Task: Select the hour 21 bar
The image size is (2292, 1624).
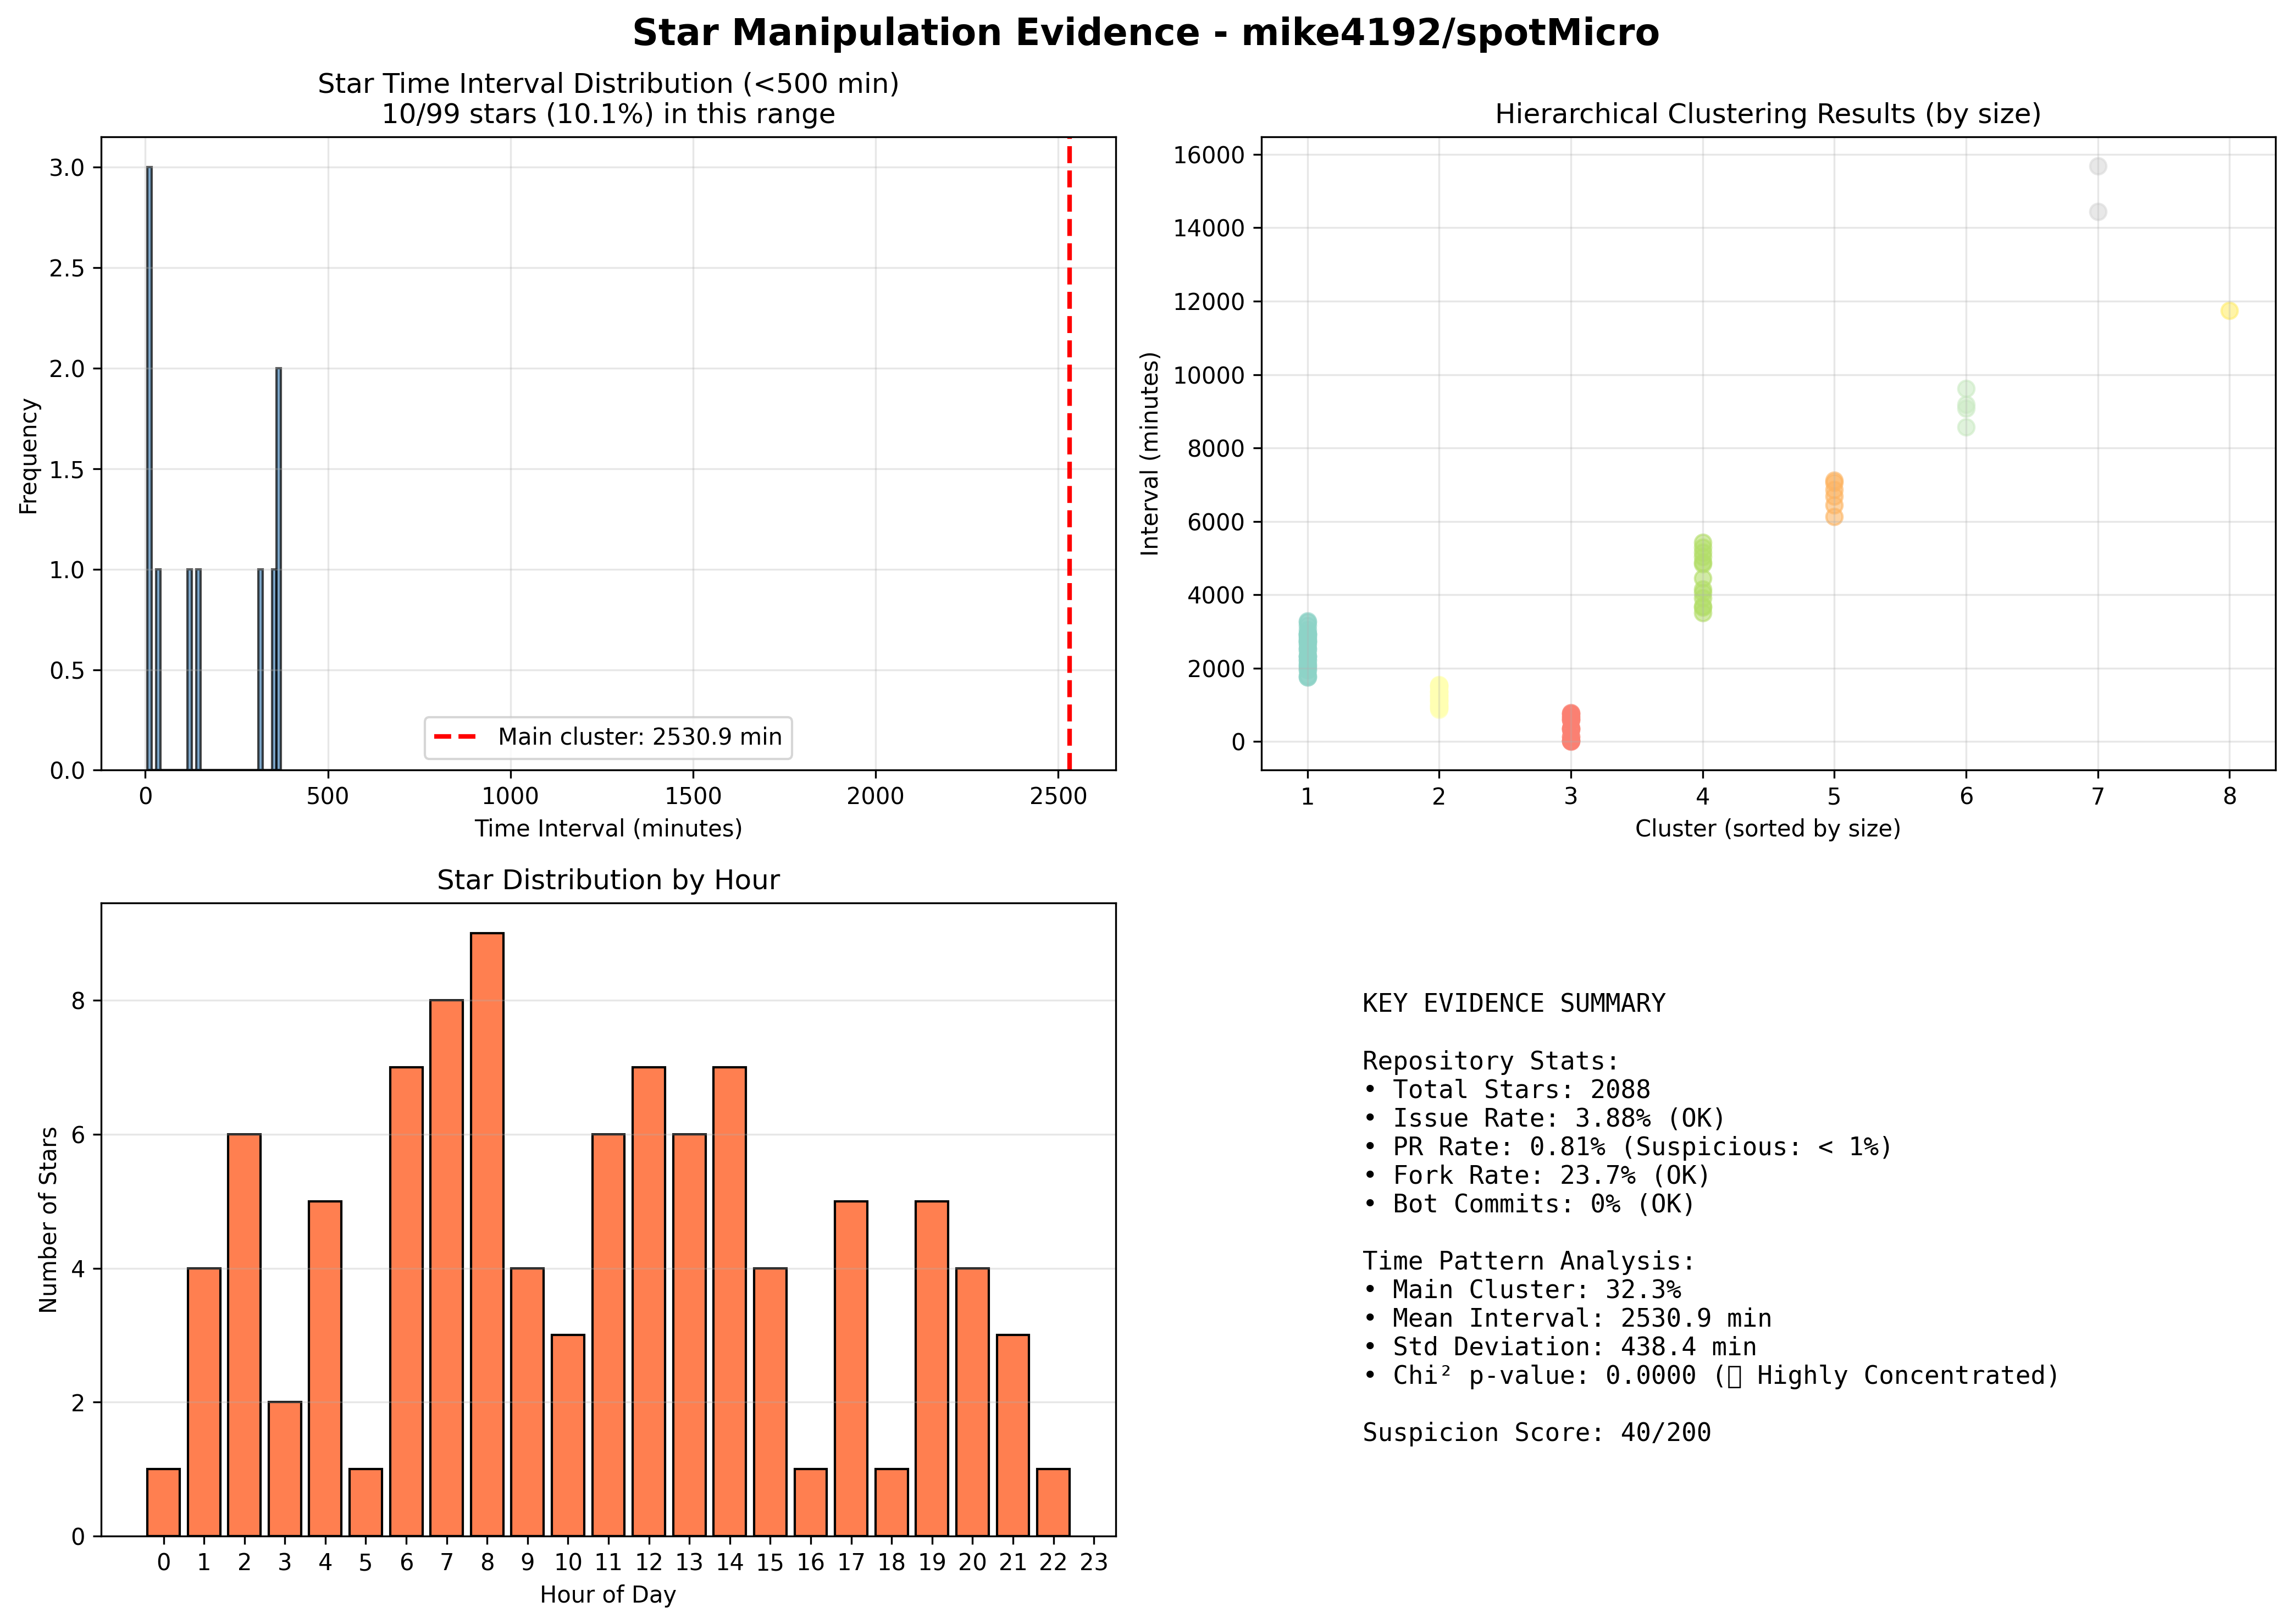Action: [1013, 1435]
